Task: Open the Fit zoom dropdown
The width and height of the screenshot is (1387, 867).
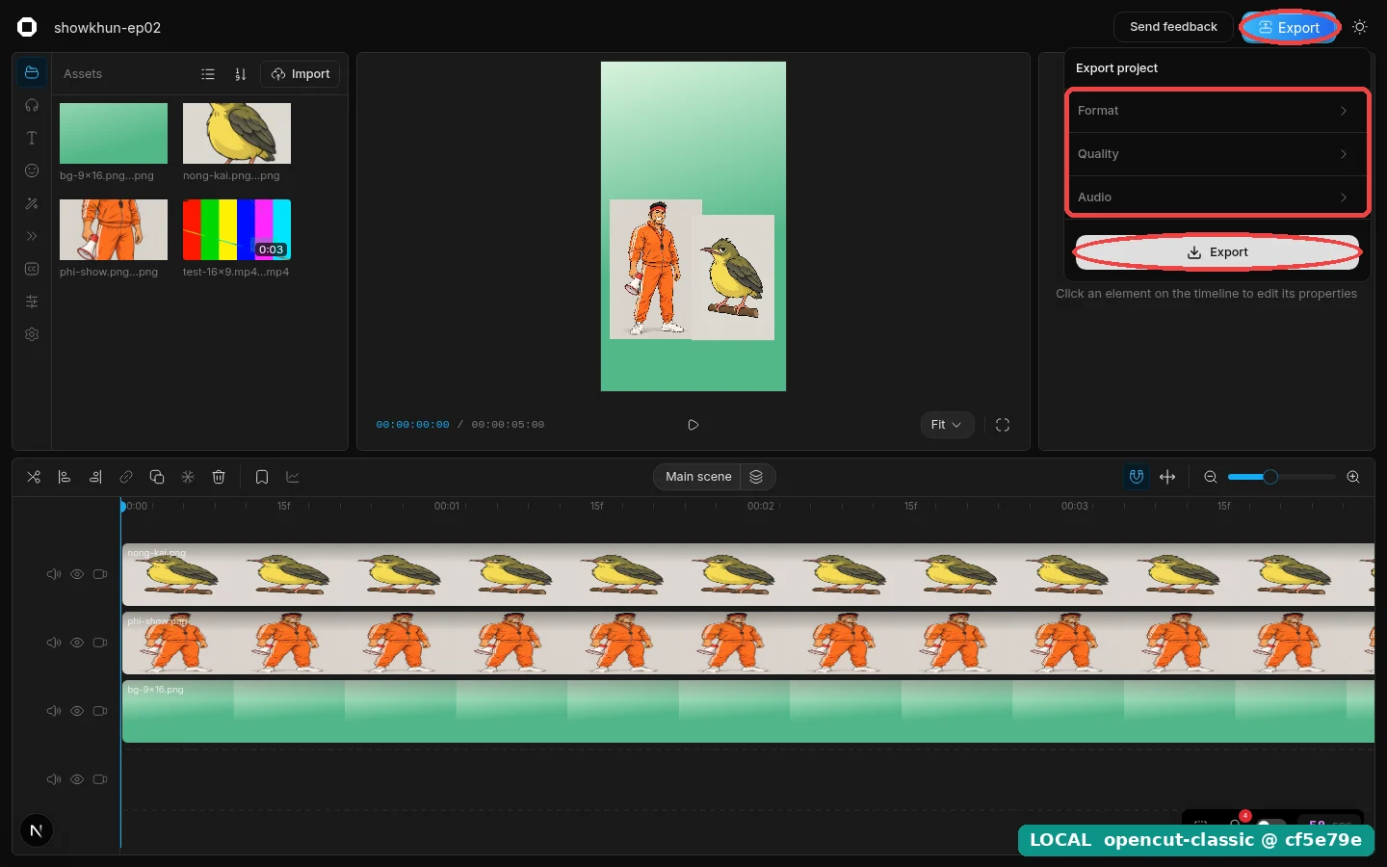Action: (x=947, y=425)
